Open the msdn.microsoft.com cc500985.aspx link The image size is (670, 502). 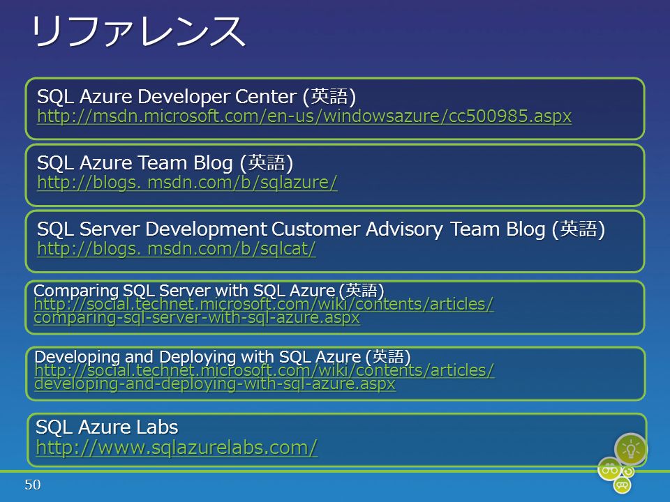click(304, 116)
